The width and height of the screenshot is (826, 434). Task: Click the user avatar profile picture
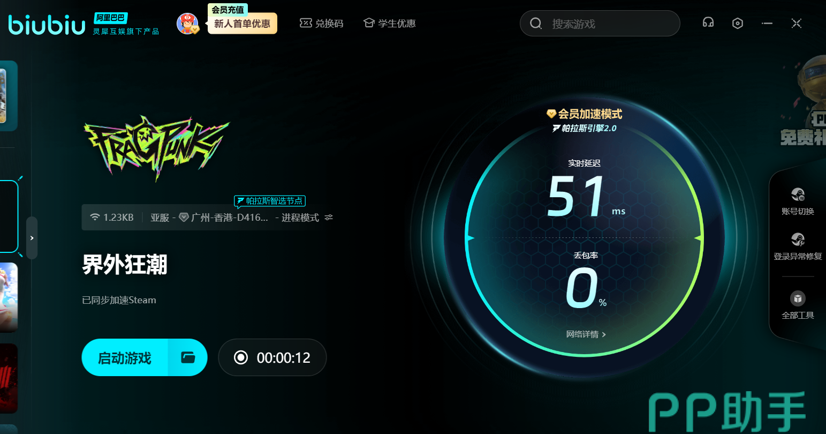187,24
